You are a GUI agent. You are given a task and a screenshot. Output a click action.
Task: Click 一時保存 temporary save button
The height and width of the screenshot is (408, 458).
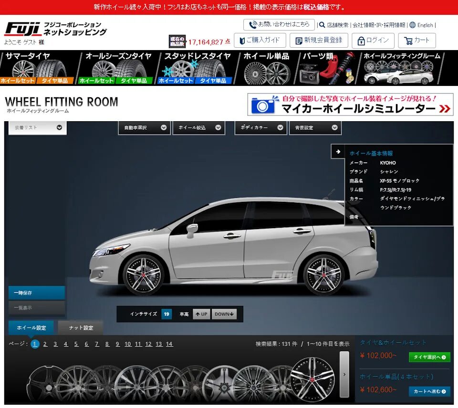(37, 293)
